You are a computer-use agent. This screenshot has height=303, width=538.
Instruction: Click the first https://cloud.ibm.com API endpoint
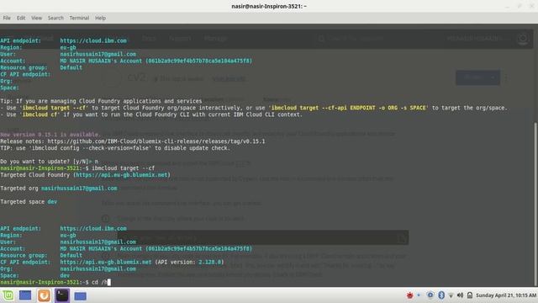coord(93,40)
